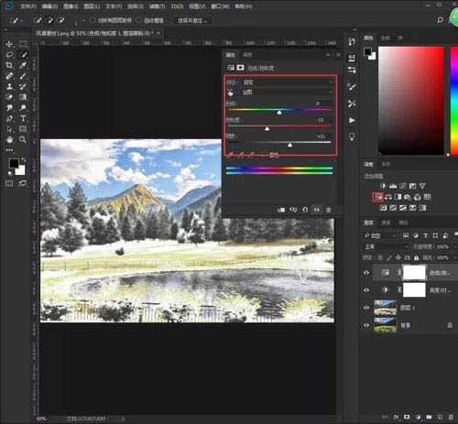Enable the Sample All Layers checkbox
The width and height of the screenshot is (458, 424).
93,20
